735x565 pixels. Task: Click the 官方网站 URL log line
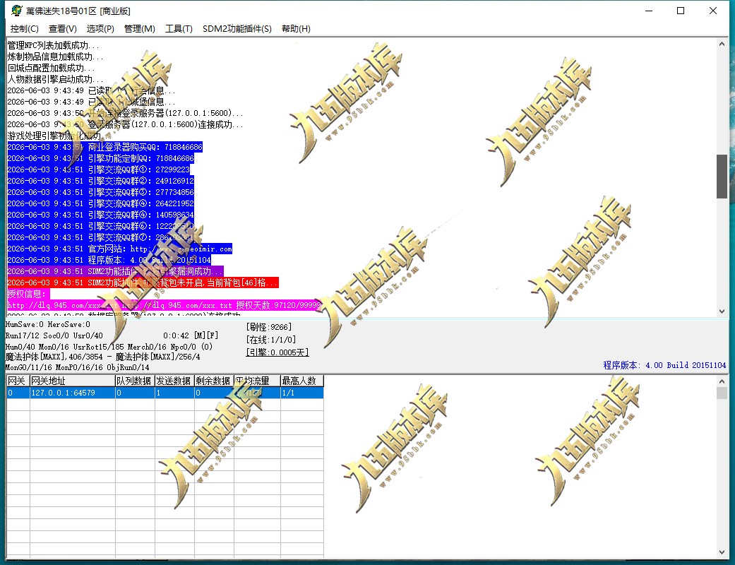(x=120, y=249)
